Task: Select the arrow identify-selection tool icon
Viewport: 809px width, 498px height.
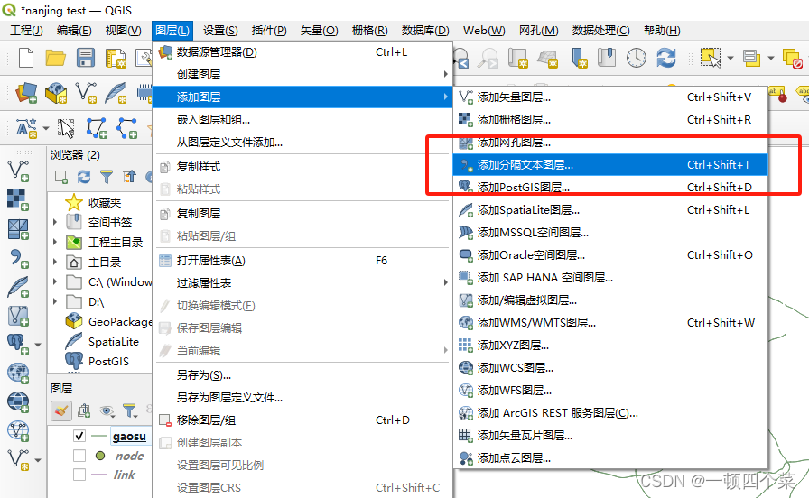Action: (66, 128)
